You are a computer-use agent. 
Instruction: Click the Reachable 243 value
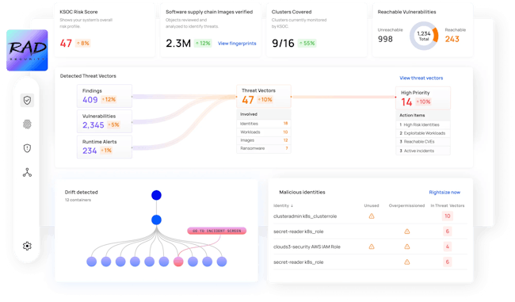pos(452,39)
